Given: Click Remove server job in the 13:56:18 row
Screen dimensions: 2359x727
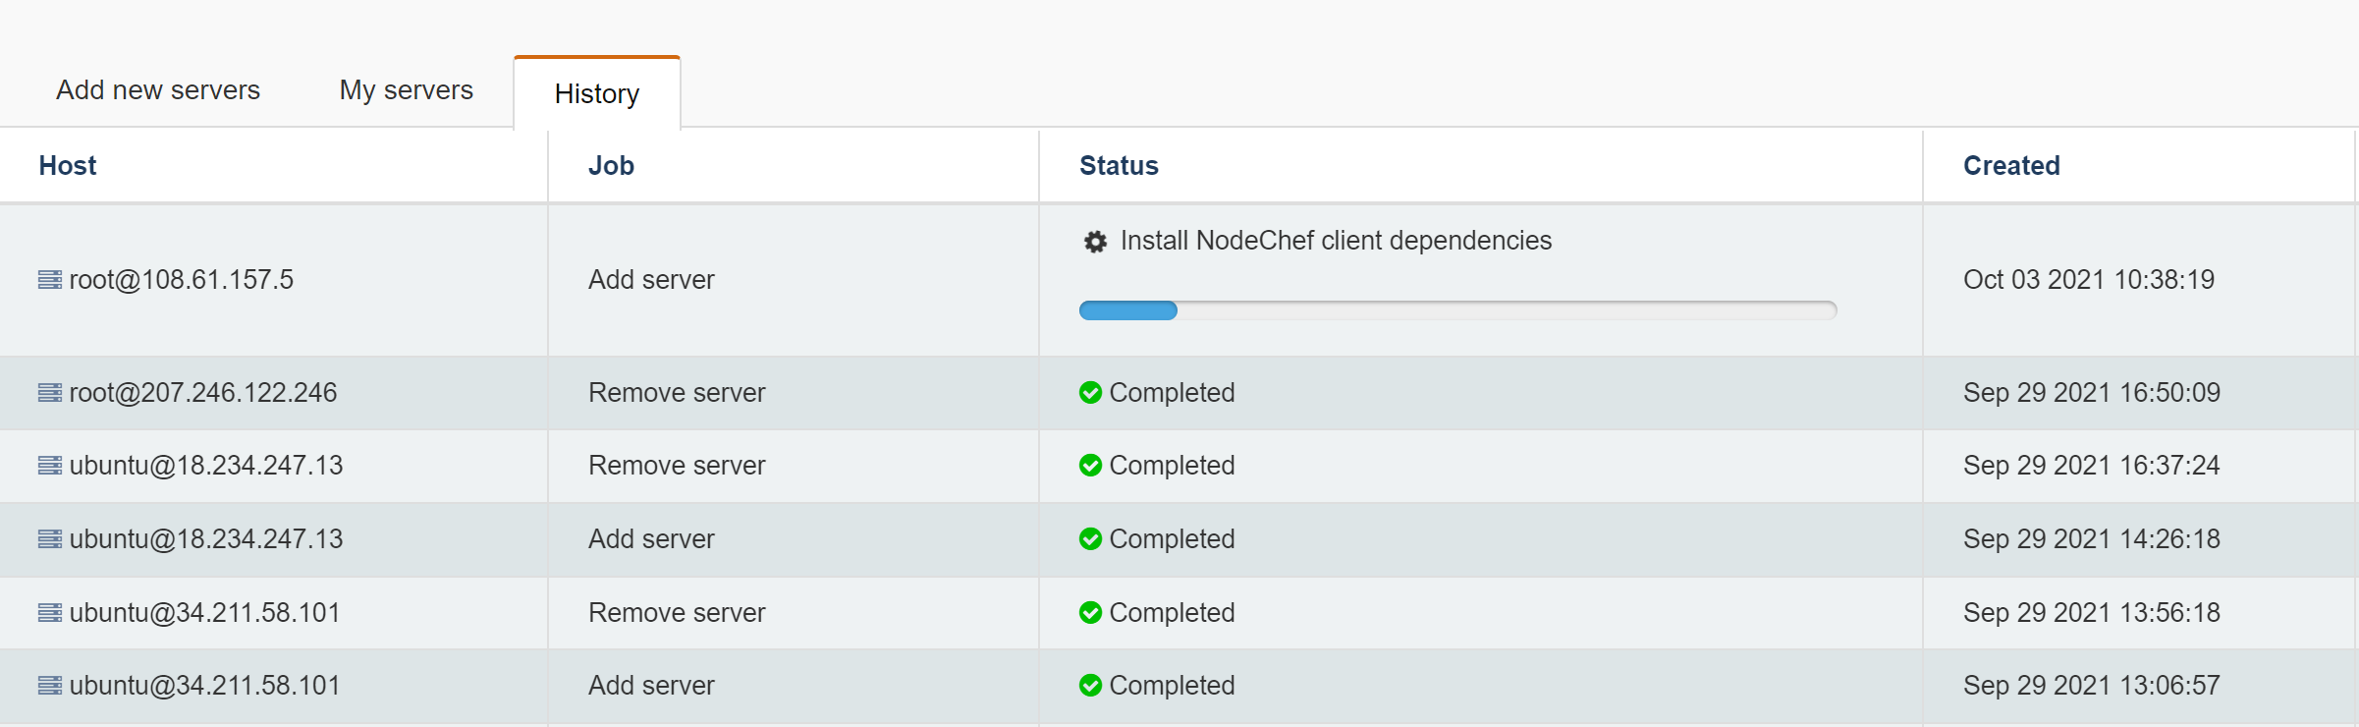Looking at the screenshot, I should pos(677,613).
